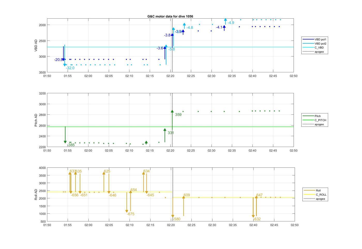This screenshot has height=249, width=362.
Task: Click the green pitch arrow head near 359
Action: [x=172, y=111]
